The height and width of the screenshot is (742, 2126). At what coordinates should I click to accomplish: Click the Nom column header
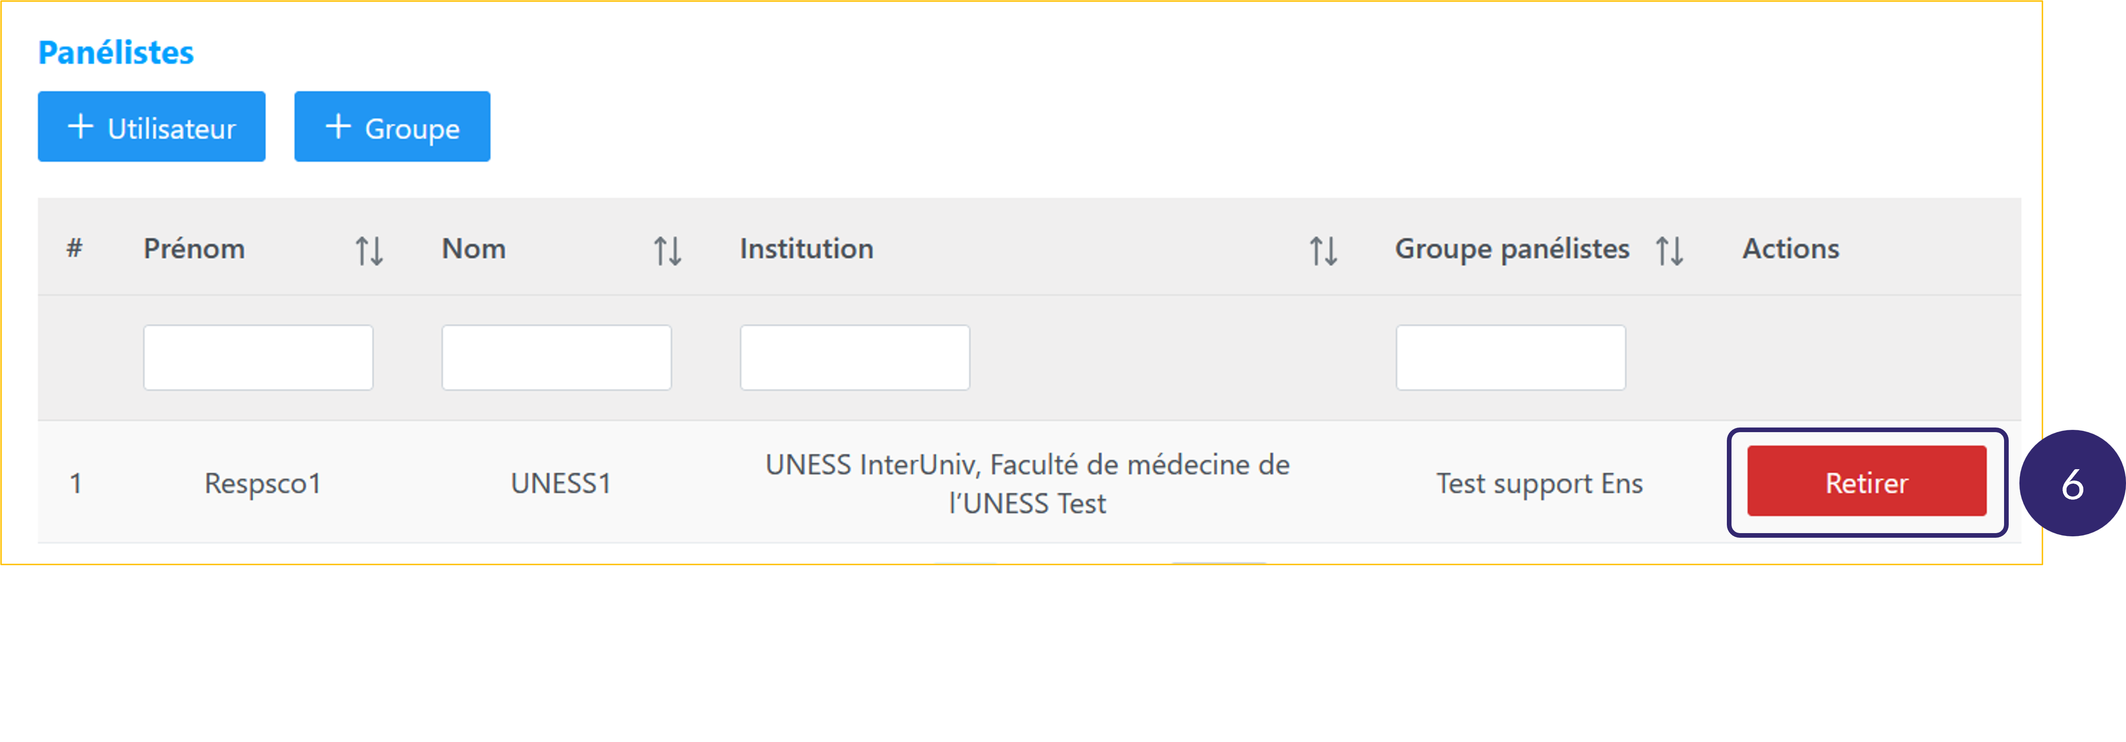tap(474, 249)
